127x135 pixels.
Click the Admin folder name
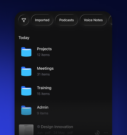coord(43,107)
